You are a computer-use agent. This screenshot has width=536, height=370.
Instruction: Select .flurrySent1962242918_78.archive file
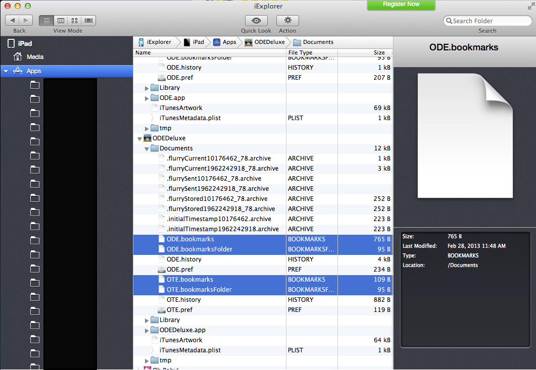coord(263,189)
